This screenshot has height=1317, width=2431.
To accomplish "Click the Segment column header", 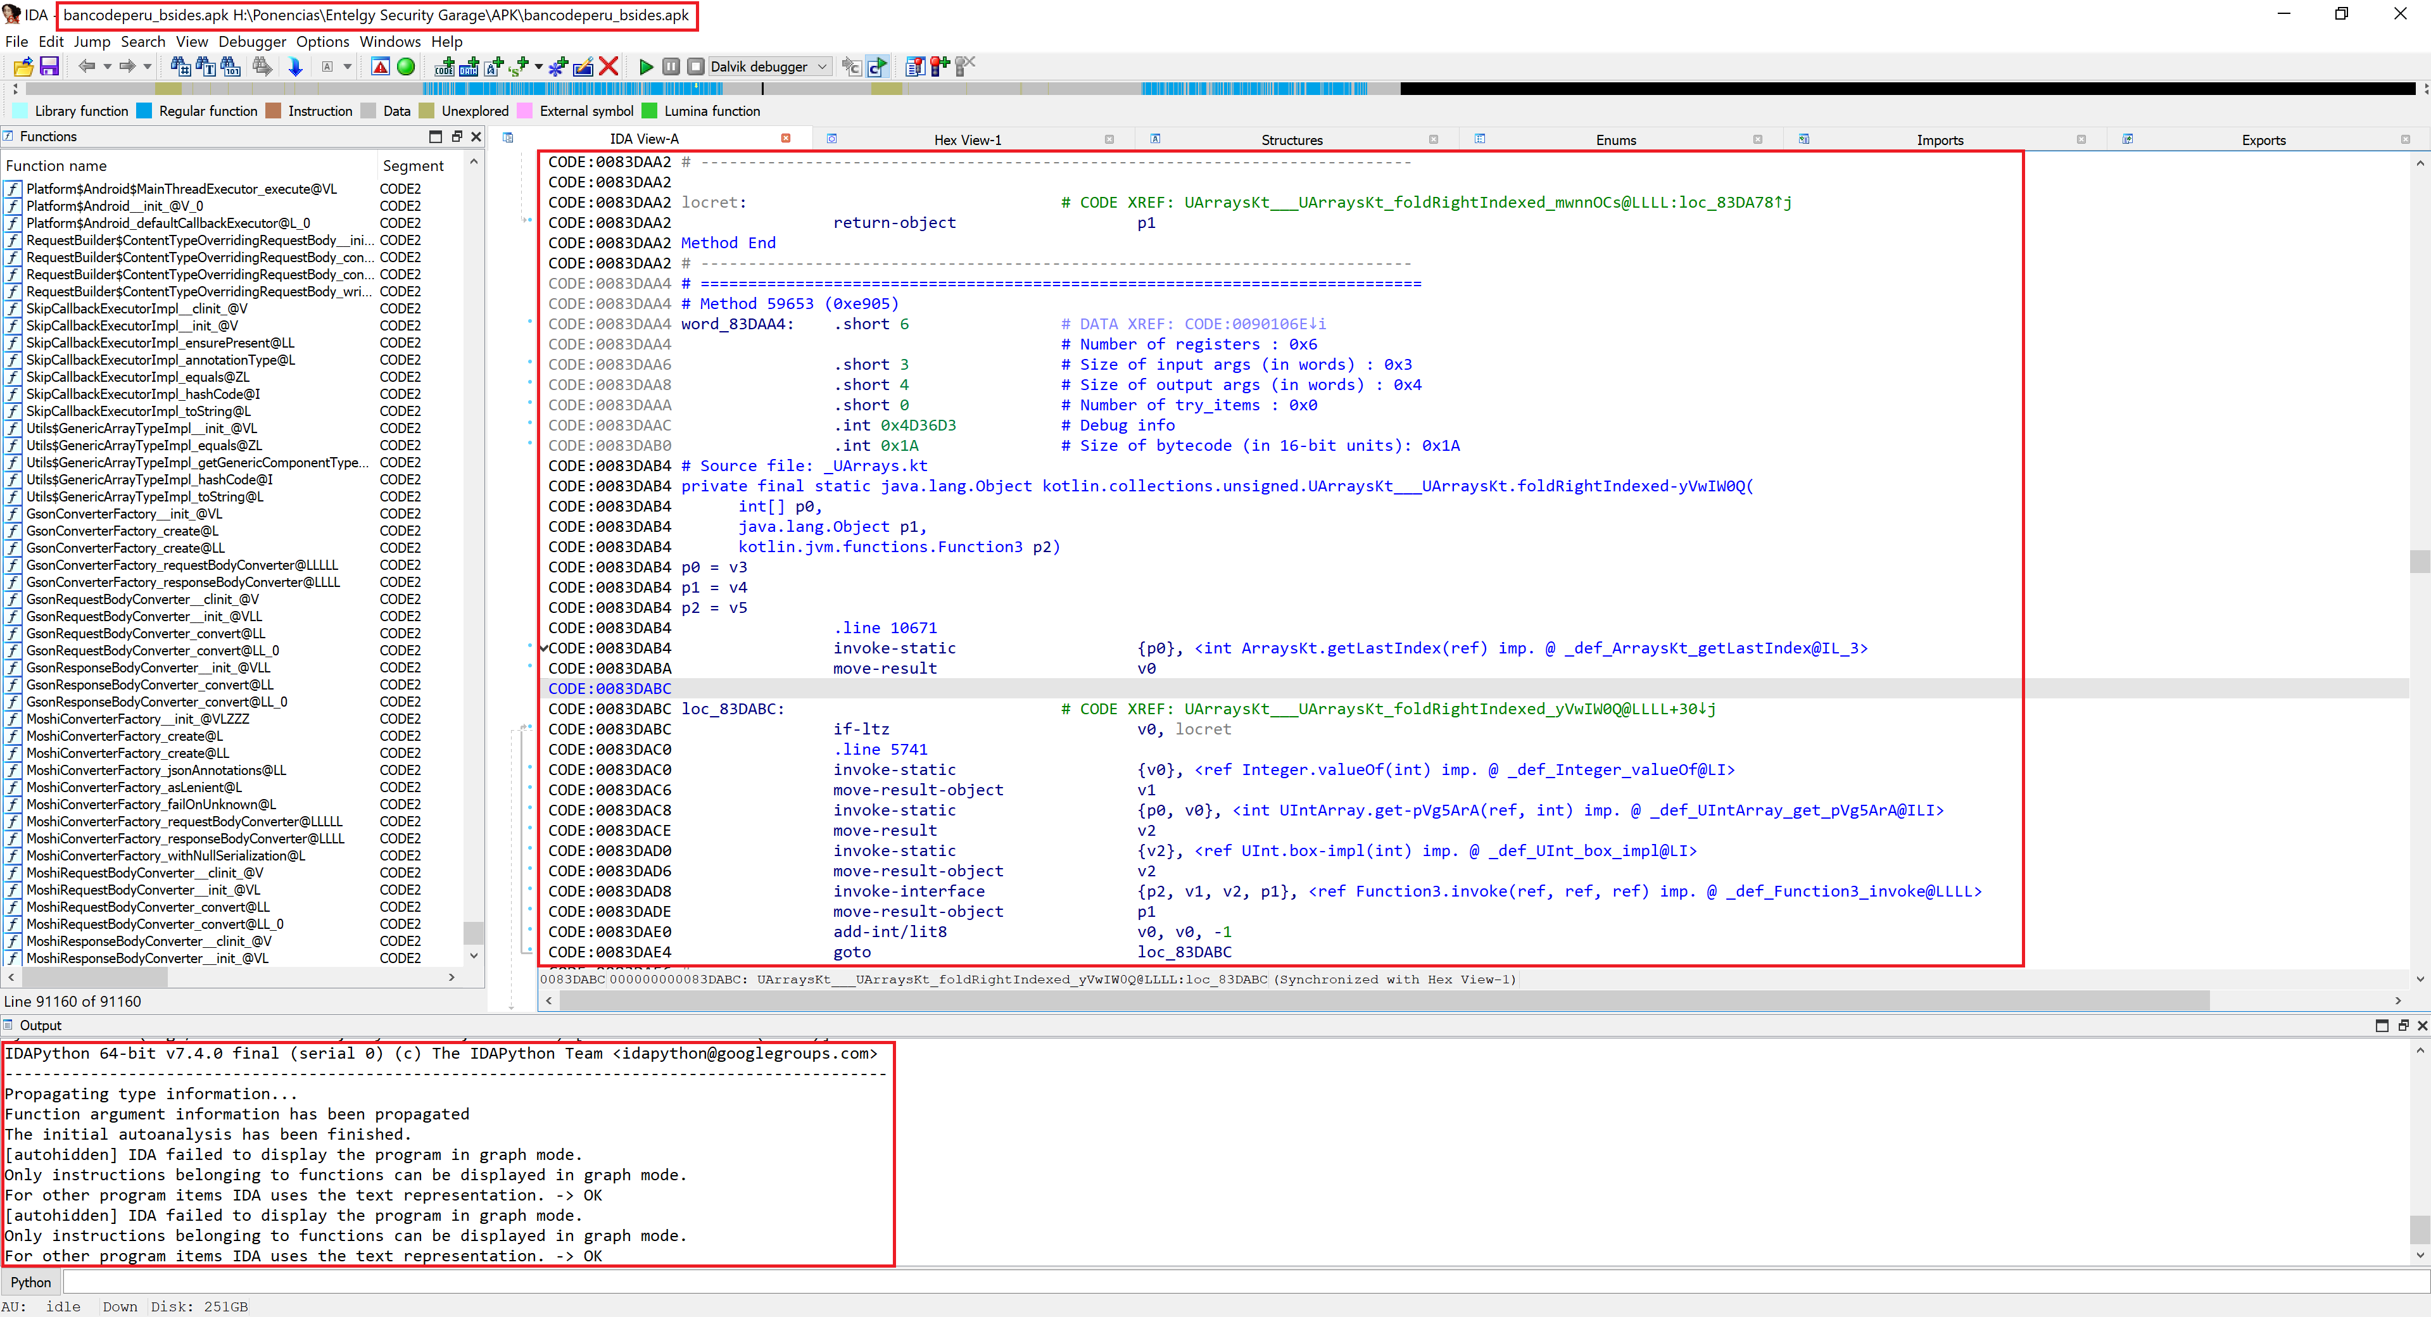I will [x=421, y=166].
